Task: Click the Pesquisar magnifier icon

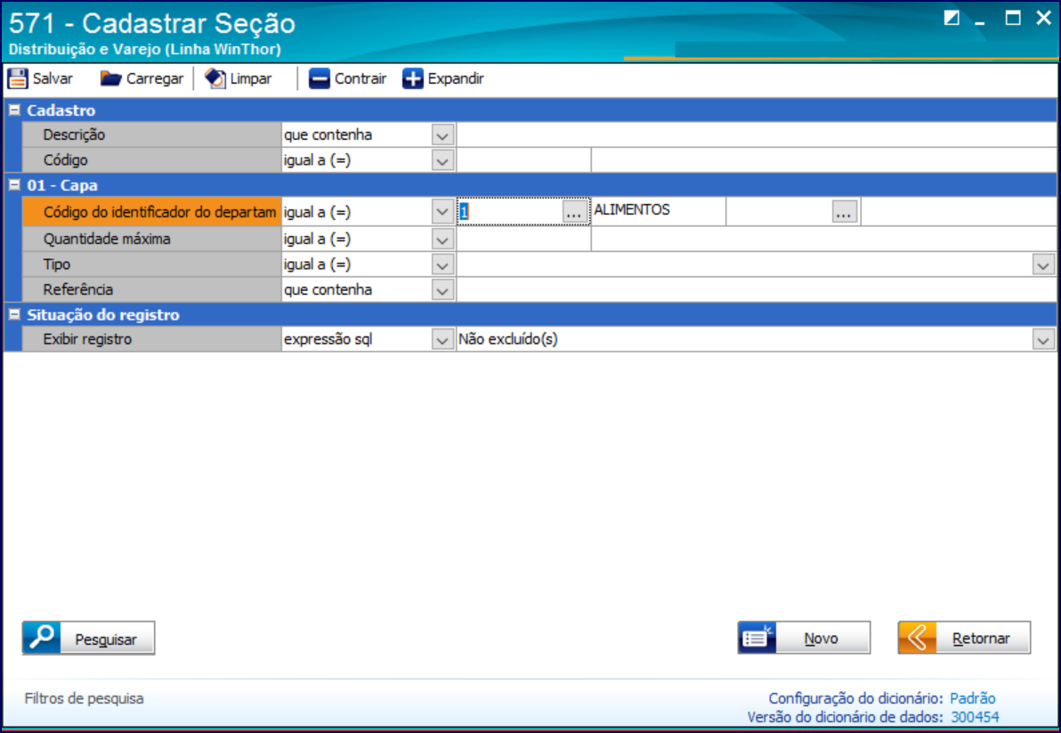Action: coord(42,639)
